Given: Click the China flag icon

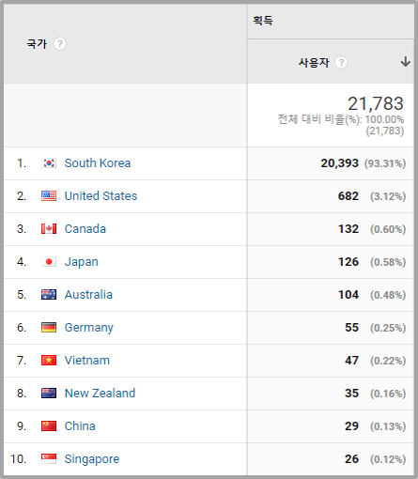Looking at the screenshot, I should point(49,426).
